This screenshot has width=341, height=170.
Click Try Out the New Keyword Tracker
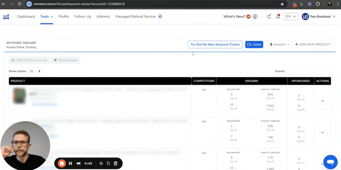click(x=215, y=44)
